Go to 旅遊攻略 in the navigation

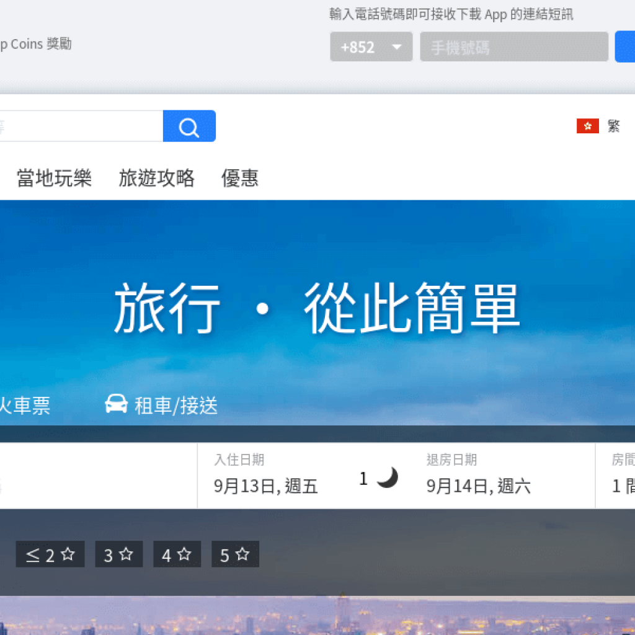[x=156, y=179]
